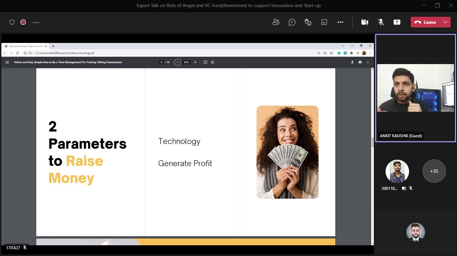Click the raise hand reactions icon
Screen dimensions: 457x256
pos(308,22)
